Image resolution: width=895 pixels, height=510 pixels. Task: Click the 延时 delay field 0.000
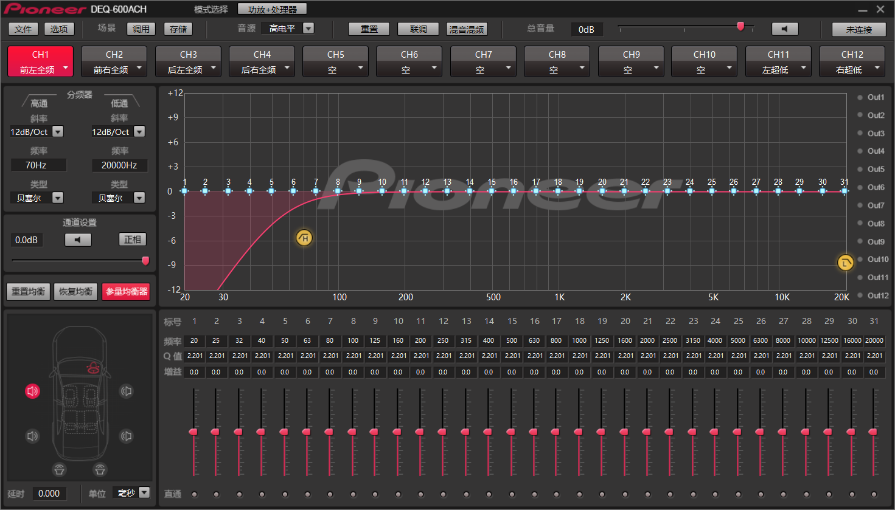[49, 494]
